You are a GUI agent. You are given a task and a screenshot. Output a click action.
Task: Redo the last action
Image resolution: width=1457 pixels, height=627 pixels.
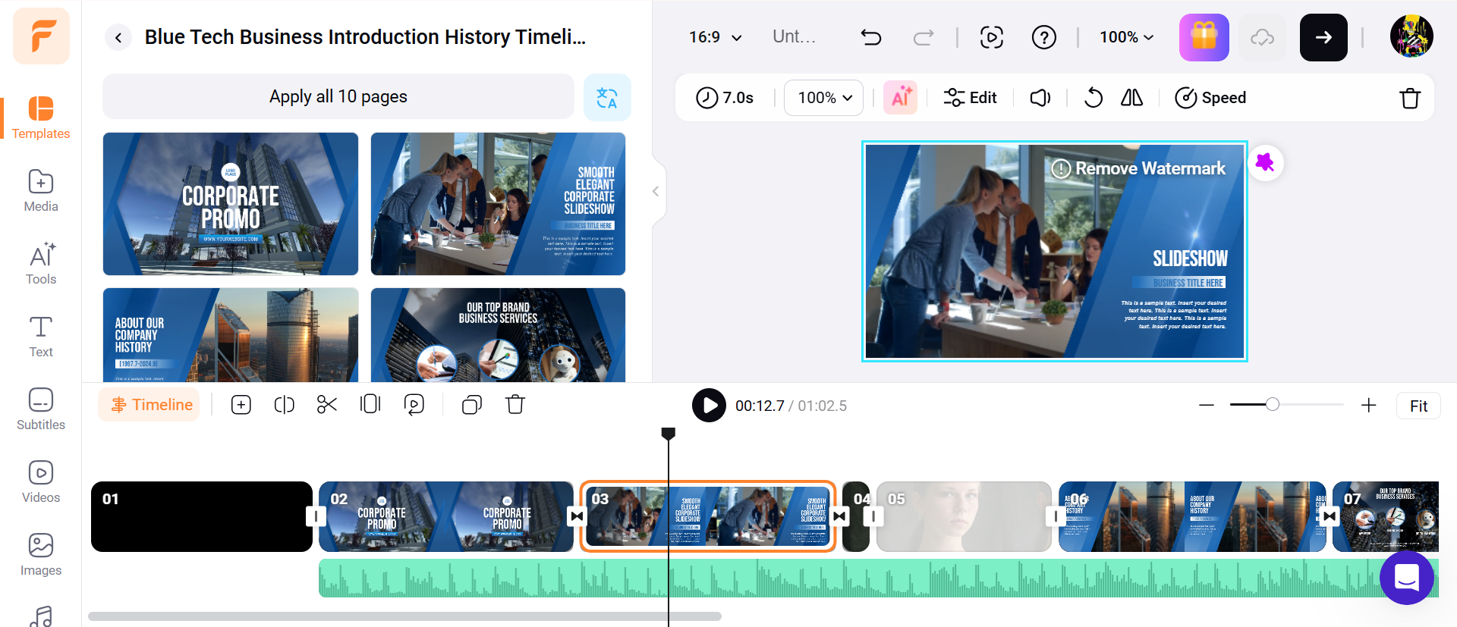point(924,37)
